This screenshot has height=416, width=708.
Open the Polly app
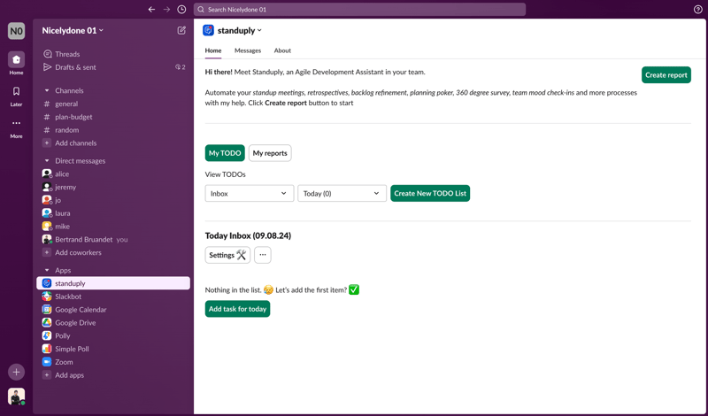[113, 335]
